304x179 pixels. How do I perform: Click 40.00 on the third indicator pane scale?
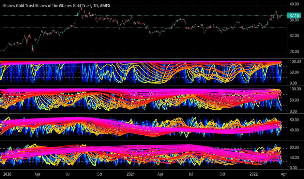pos(294,130)
